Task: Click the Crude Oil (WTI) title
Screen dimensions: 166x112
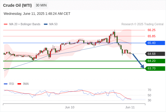Action: (x=17, y=5)
